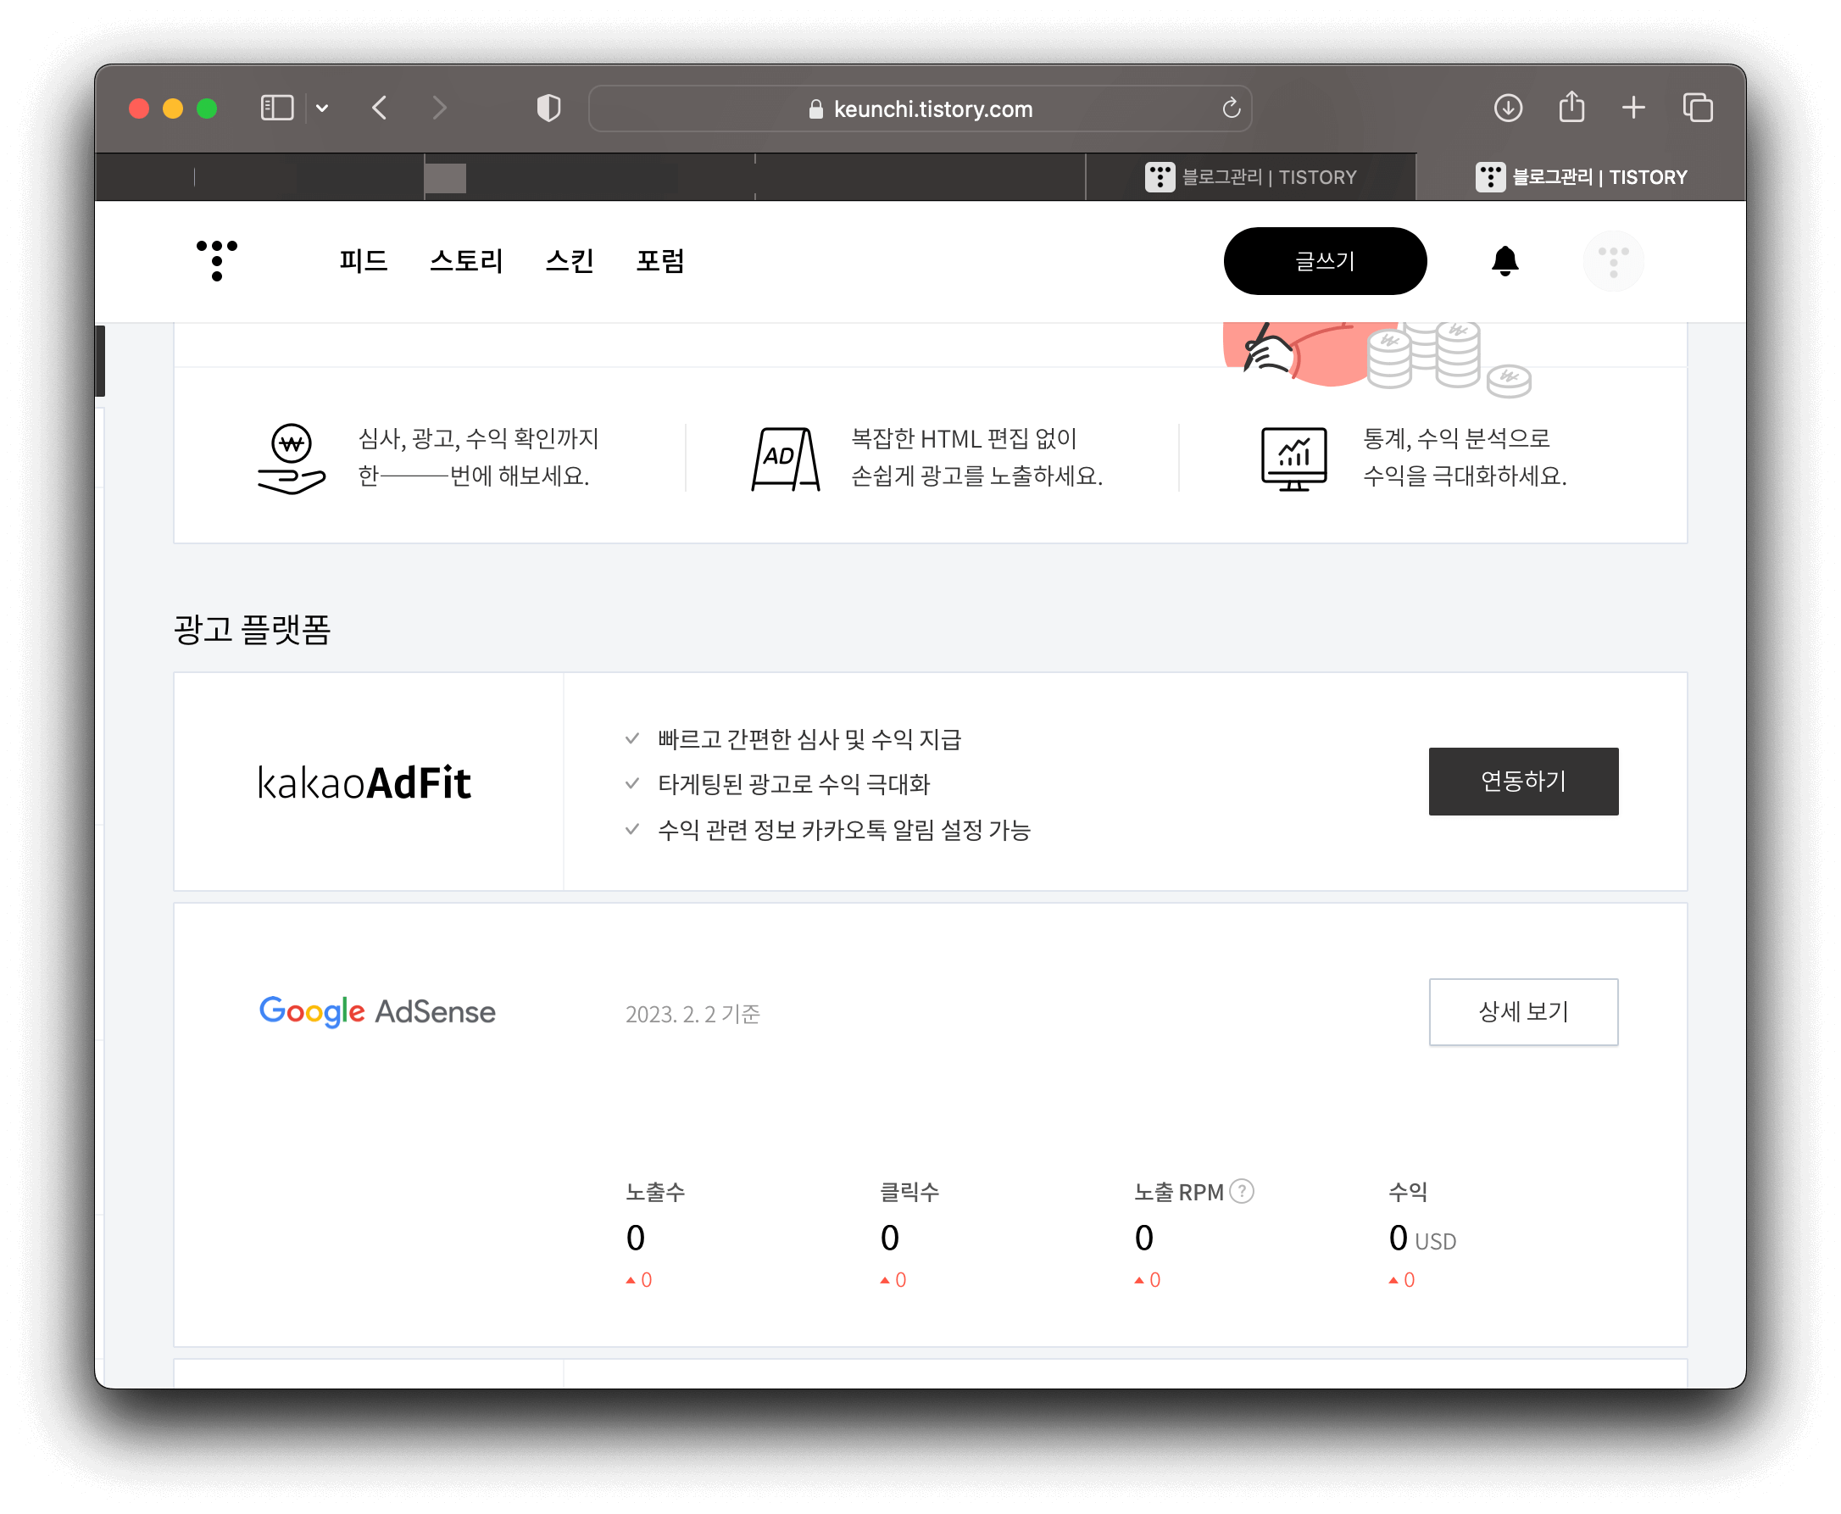Click the 글쓰기 button
The image size is (1841, 1514).
tap(1324, 260)
